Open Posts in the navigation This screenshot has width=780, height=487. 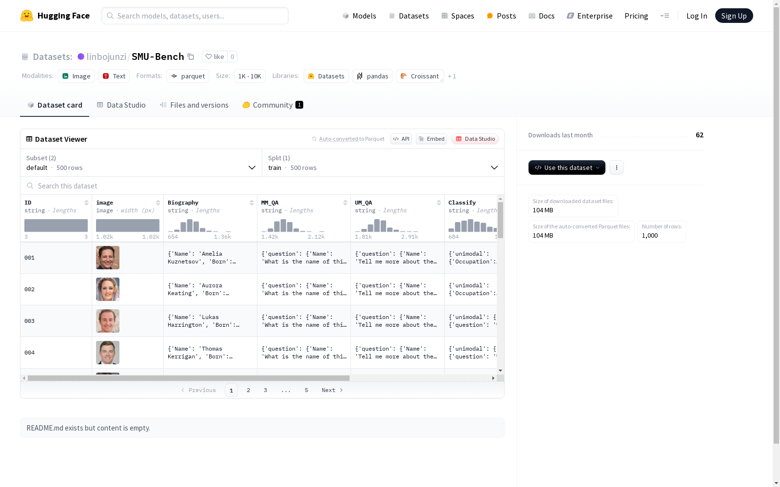point(501,16)
